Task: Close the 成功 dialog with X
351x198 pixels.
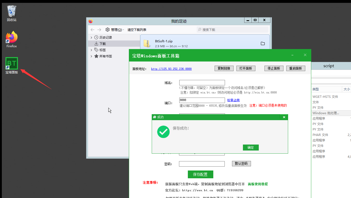Action: (x=284, y=117)
